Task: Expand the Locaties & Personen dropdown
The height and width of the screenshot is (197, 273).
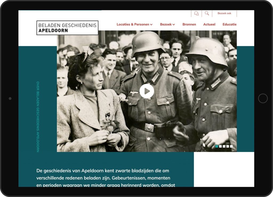Action: click(134, 25)
